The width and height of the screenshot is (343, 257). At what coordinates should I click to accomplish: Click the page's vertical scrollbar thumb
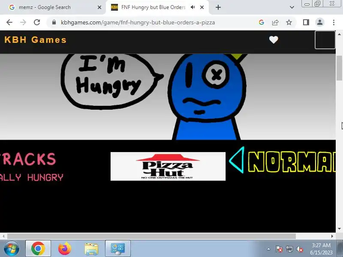point(339,68)
